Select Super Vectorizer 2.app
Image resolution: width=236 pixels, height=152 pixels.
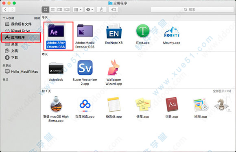pos(85,67)
